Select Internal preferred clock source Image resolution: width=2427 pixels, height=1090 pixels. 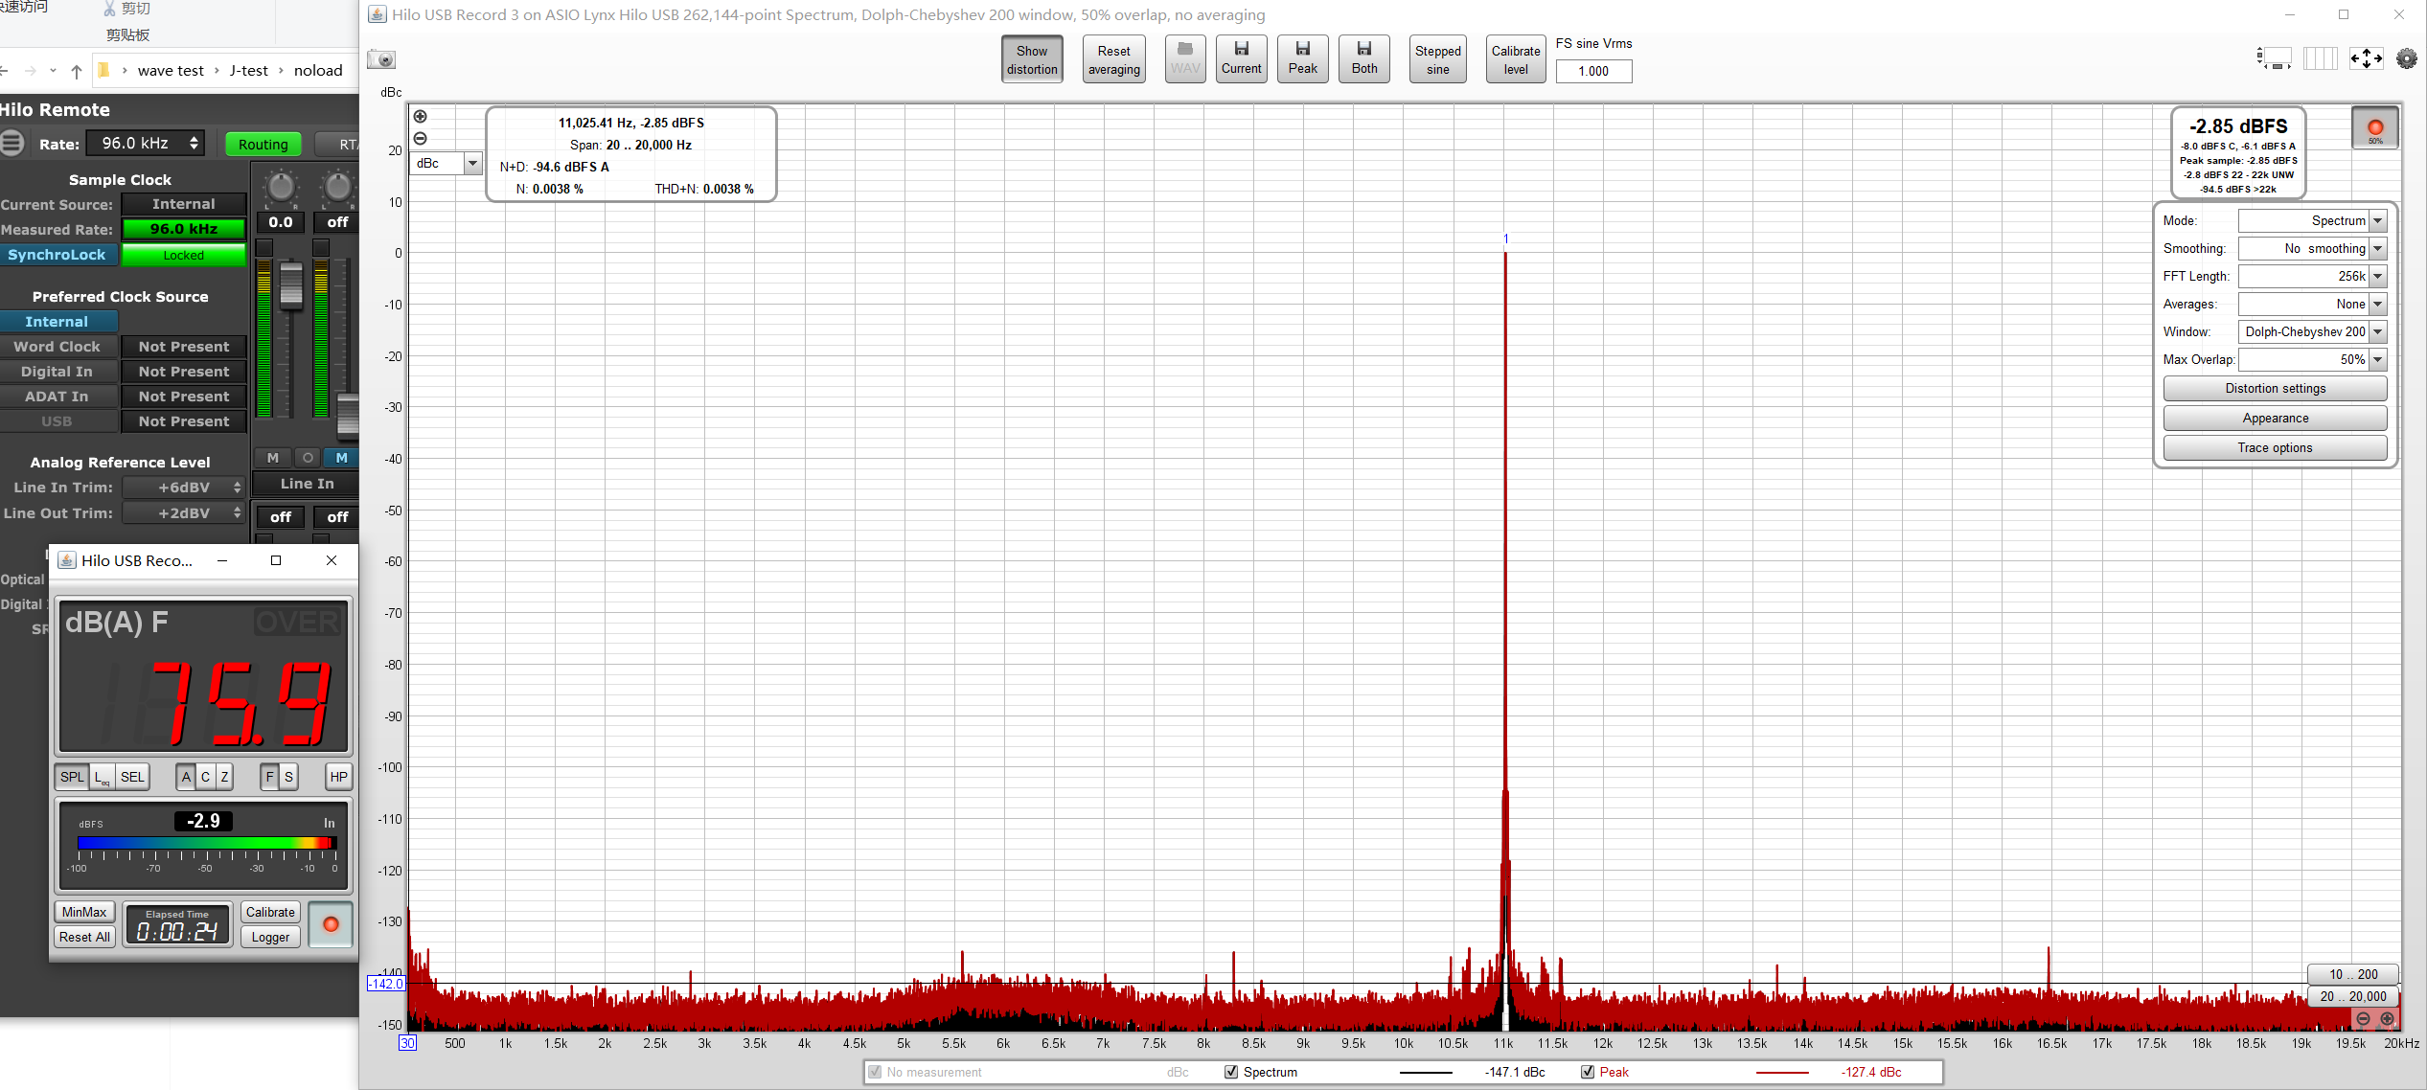pyautogui.click(x=57, y=322)
